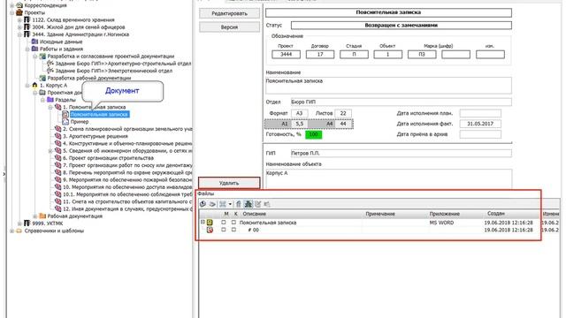Collapse Пояснительная записка file row in Файлы
This screenshot has width=566, height=318.
pos(203,222)
